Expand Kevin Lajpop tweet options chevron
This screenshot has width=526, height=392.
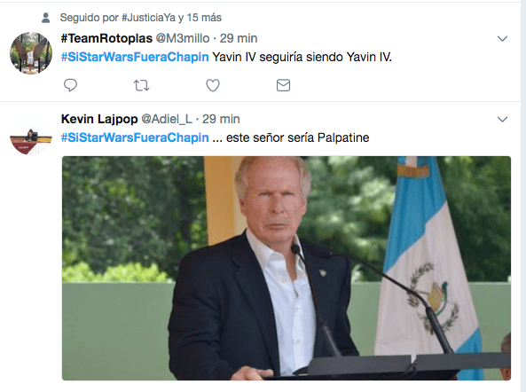[x=502, y=120]
